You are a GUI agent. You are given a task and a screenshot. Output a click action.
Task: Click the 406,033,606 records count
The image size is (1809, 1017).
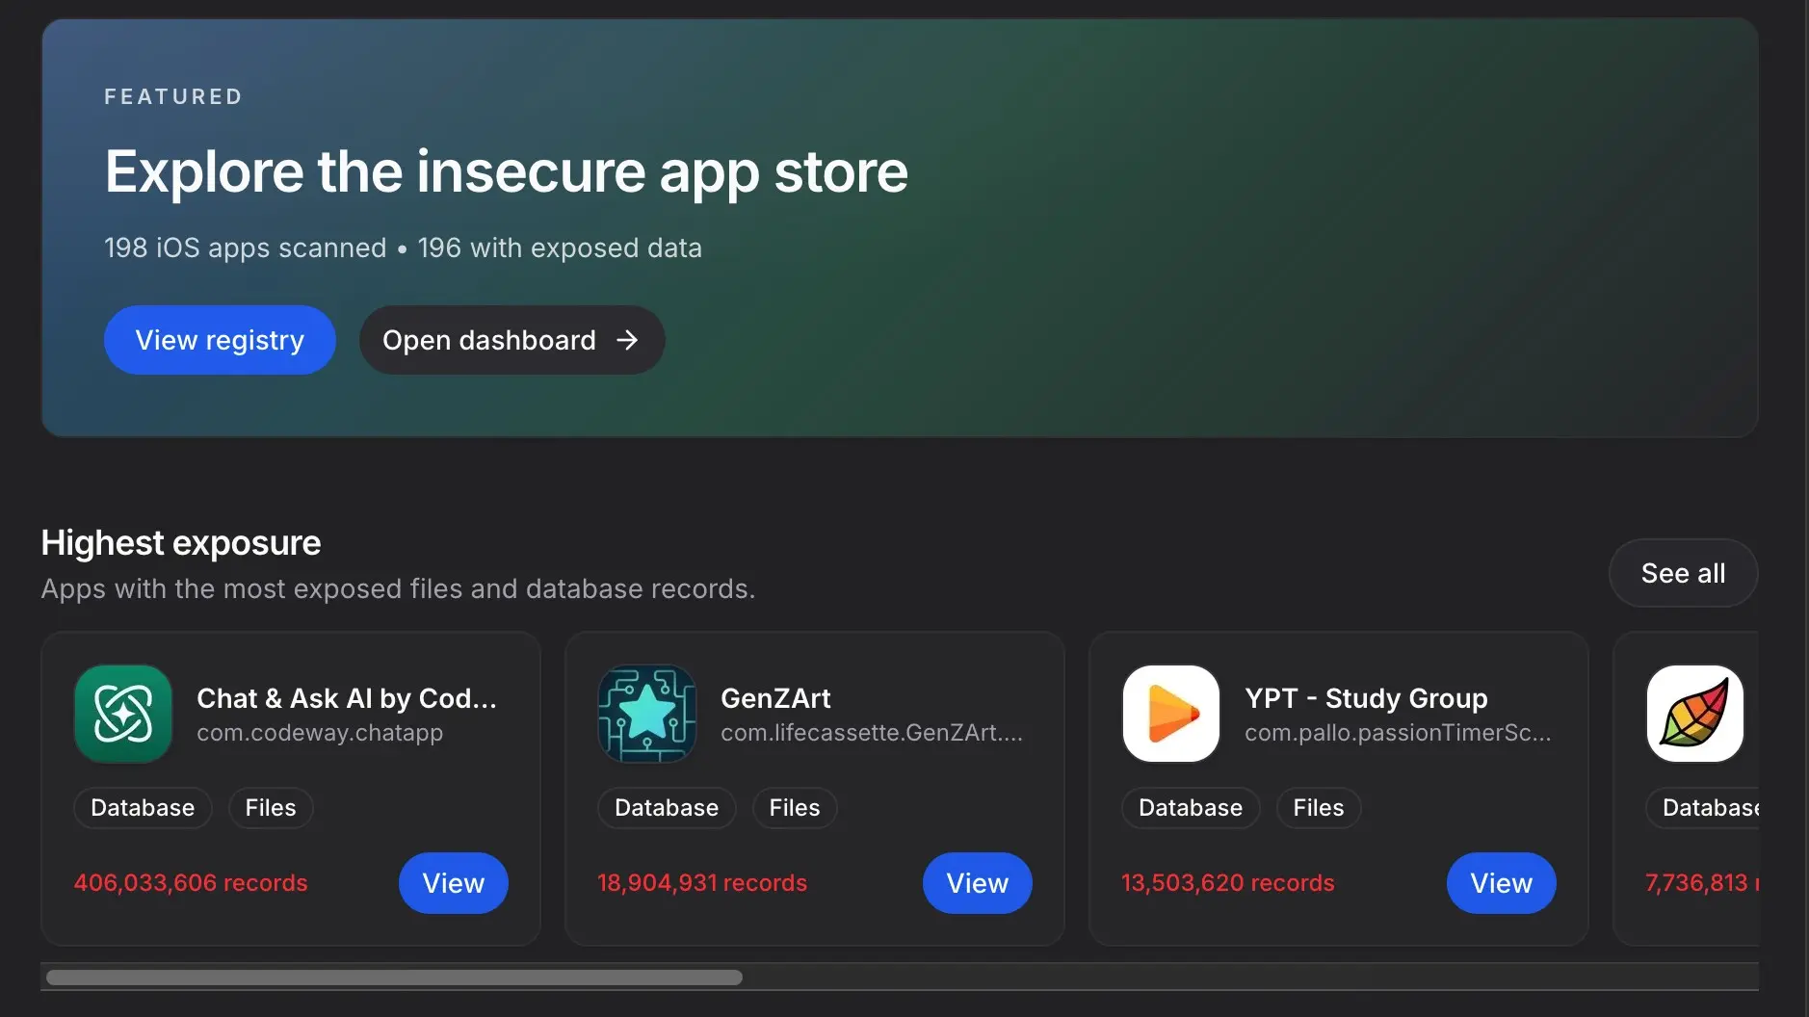click(x=191, y=883)
